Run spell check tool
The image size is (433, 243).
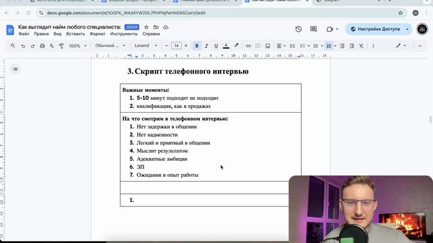pyautogui.click(x=51, y=46)
